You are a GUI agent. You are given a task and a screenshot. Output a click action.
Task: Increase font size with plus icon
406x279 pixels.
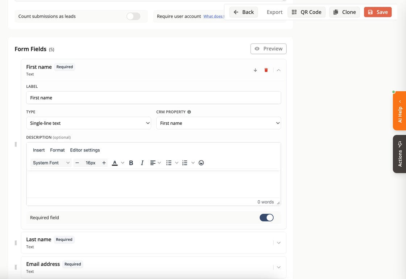click(104, 163)
